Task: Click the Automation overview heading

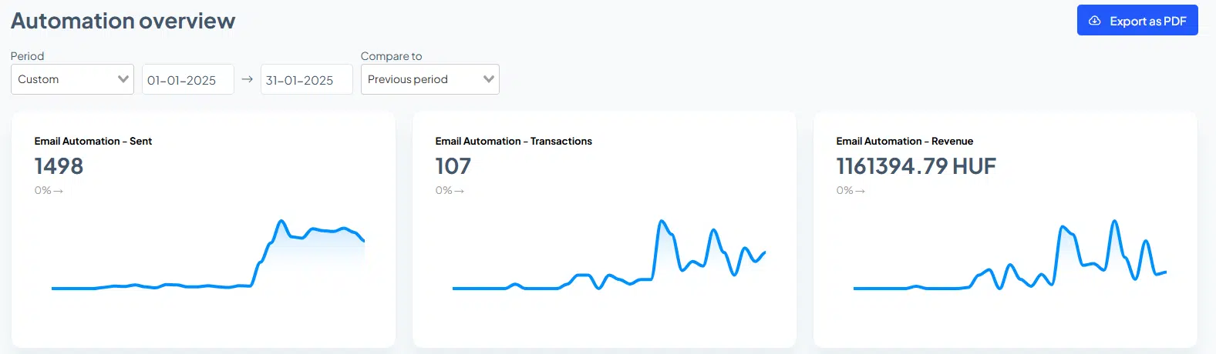Action: 123,21
